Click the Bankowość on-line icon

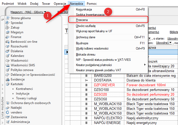pos(8,42)
